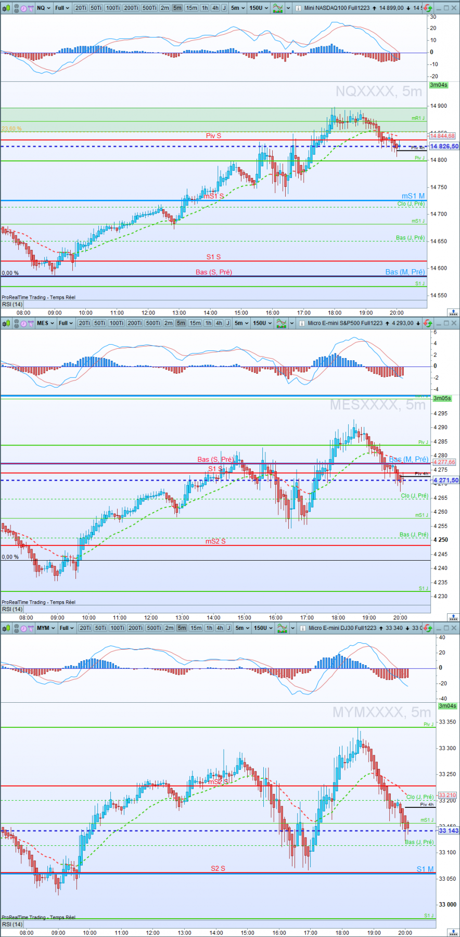This screenshot has height=937, width=460.
Task: Open the Full session dropdown in NQ chart
Action: (62, 8)
